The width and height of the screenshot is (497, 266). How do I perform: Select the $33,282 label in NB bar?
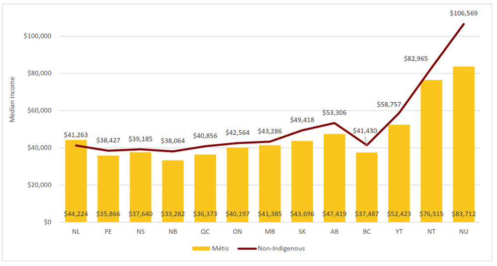point(172,213)
